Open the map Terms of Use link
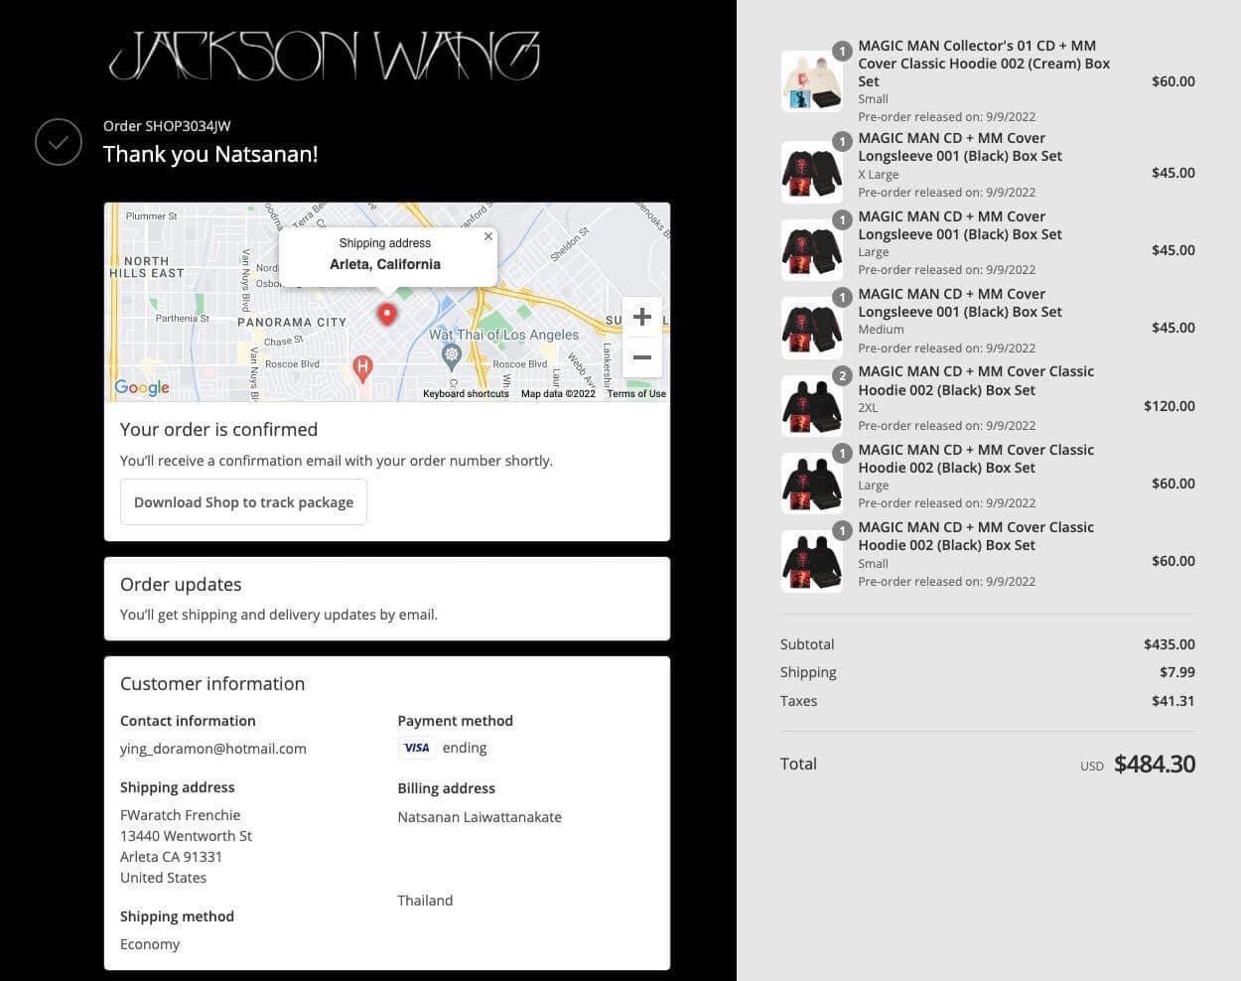 pyautogui.click(x=636, y=394)
